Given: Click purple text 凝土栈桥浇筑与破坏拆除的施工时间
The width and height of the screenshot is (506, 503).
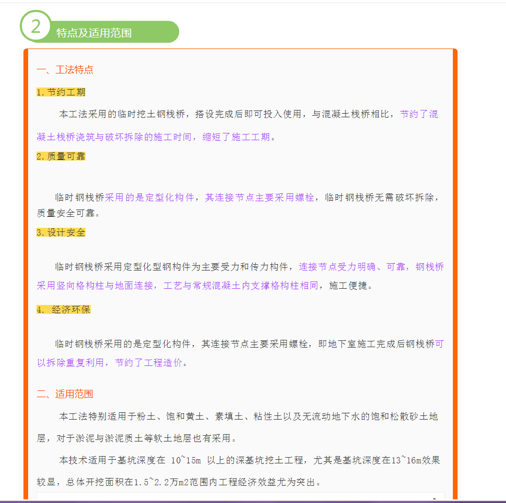Looking at the screenshot, I should pyautogui.click(x=114, y=137).
